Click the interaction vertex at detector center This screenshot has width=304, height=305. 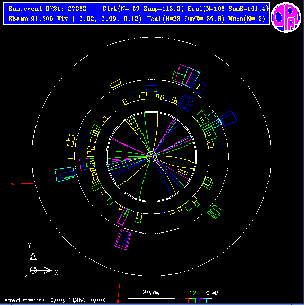tap(152, 156)
